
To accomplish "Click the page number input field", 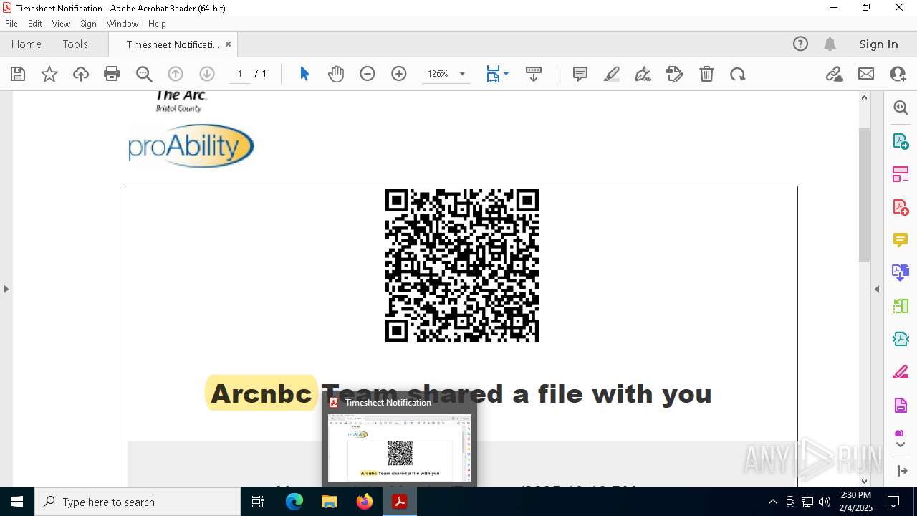I will 240,74.
